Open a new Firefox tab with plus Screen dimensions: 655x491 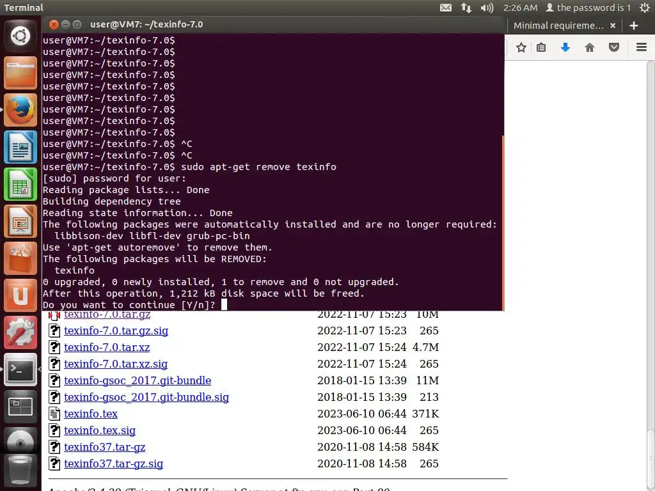pyautogui.click(x=634, y=26)
